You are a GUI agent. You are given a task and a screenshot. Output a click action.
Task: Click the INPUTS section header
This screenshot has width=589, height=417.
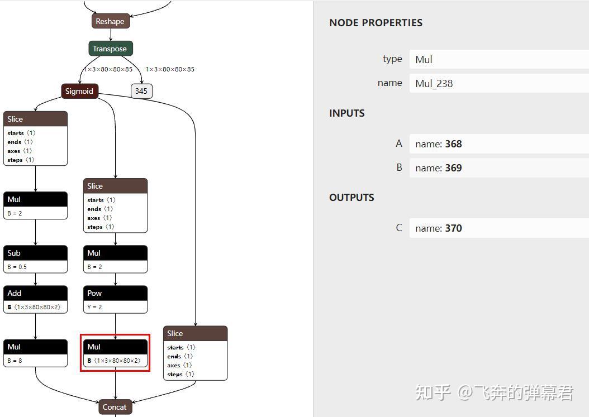pyautogui.click(x=346, y=113)
